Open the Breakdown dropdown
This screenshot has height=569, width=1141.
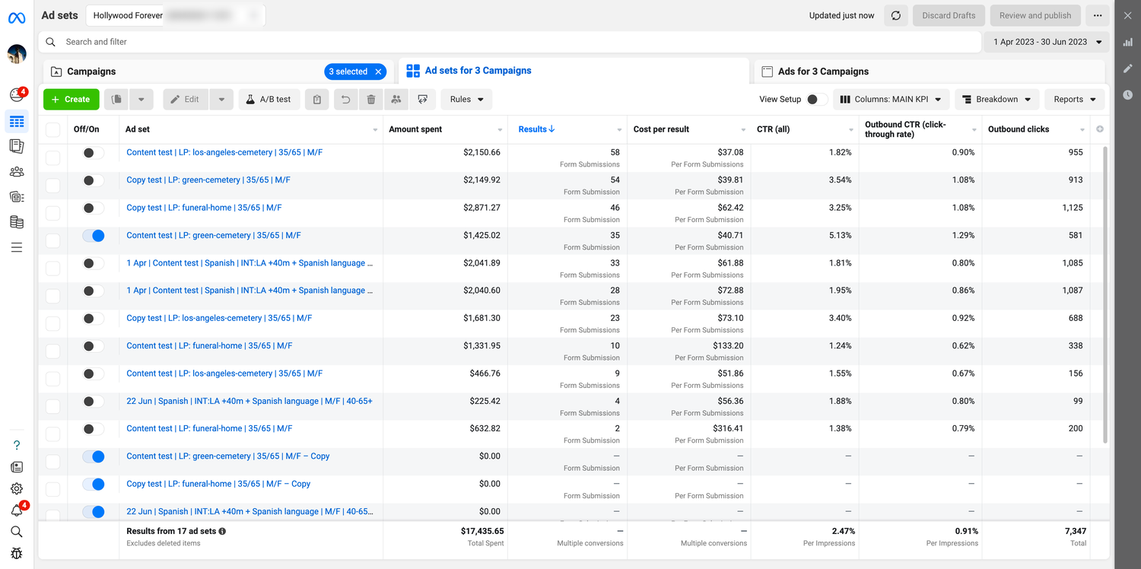(x=996, y=100)
